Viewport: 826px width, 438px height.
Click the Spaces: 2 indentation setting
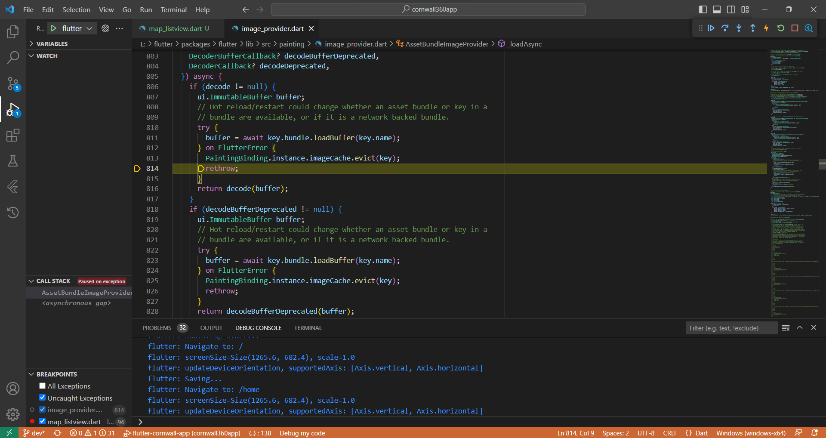615,433
